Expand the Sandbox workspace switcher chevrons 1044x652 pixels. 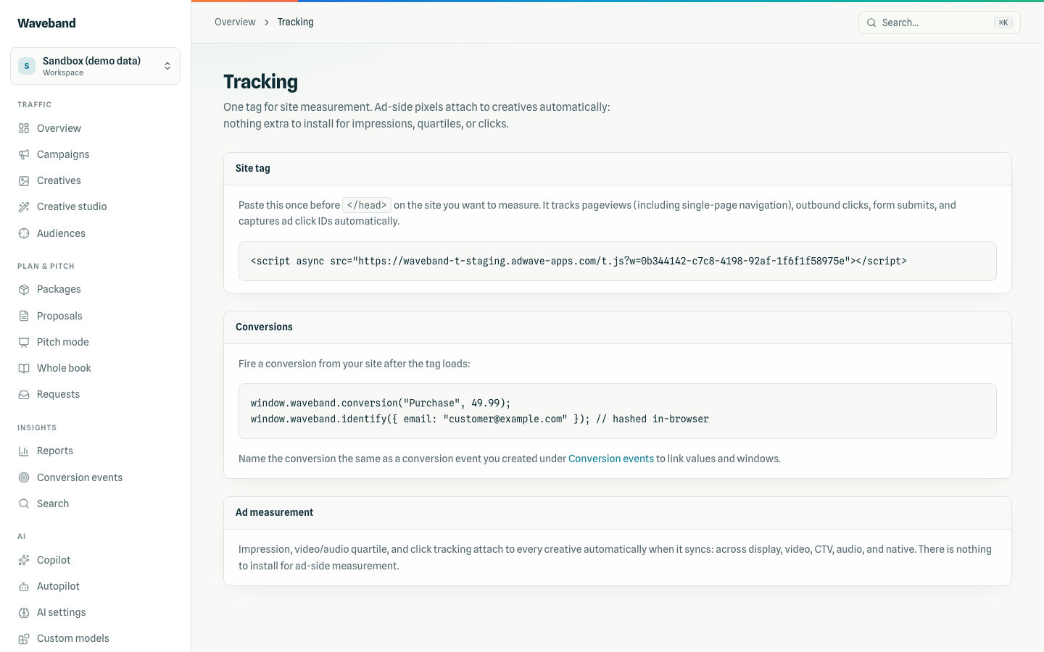click(x=167, y=66)
